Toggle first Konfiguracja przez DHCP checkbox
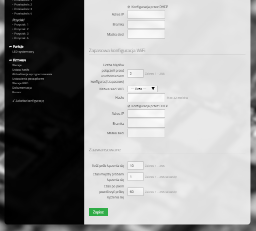The height and width of the screenshot is (231, 256). tap(129, 7)
